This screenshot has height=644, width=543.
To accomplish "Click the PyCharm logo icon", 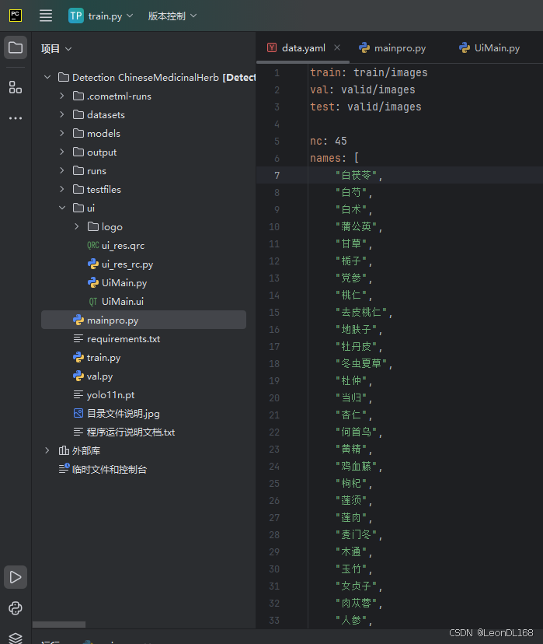I will [16, 16].
